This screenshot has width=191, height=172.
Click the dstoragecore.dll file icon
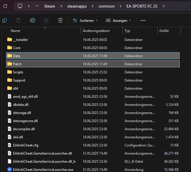(10, 121)
